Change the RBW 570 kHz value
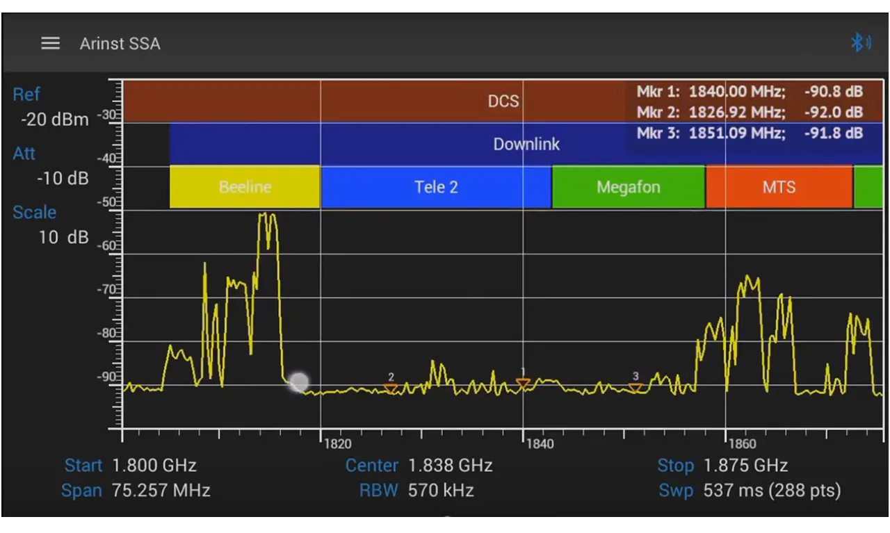Viewport: 890px width, 533px height. pyautogui.click(x=441, y=491)
